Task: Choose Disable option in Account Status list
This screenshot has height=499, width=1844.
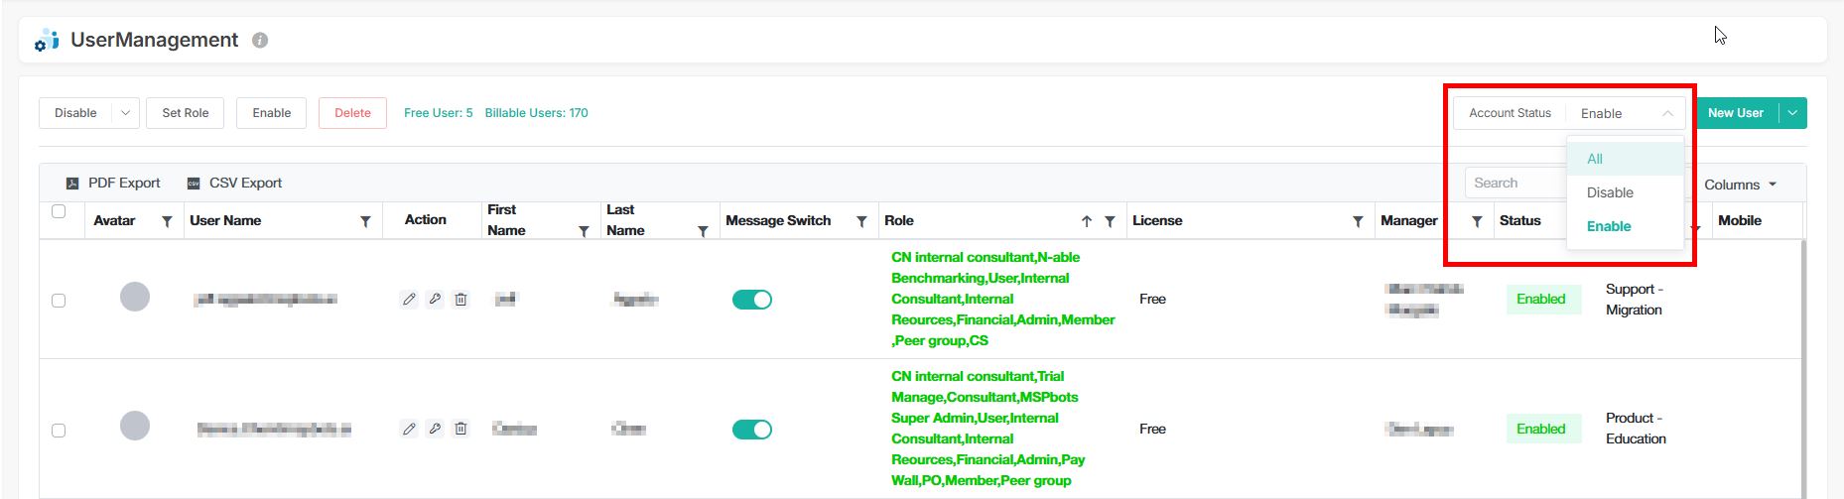Action: 1610,192
